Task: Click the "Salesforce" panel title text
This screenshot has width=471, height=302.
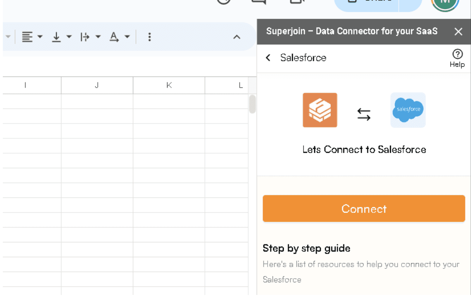Action: click(303, 58)
